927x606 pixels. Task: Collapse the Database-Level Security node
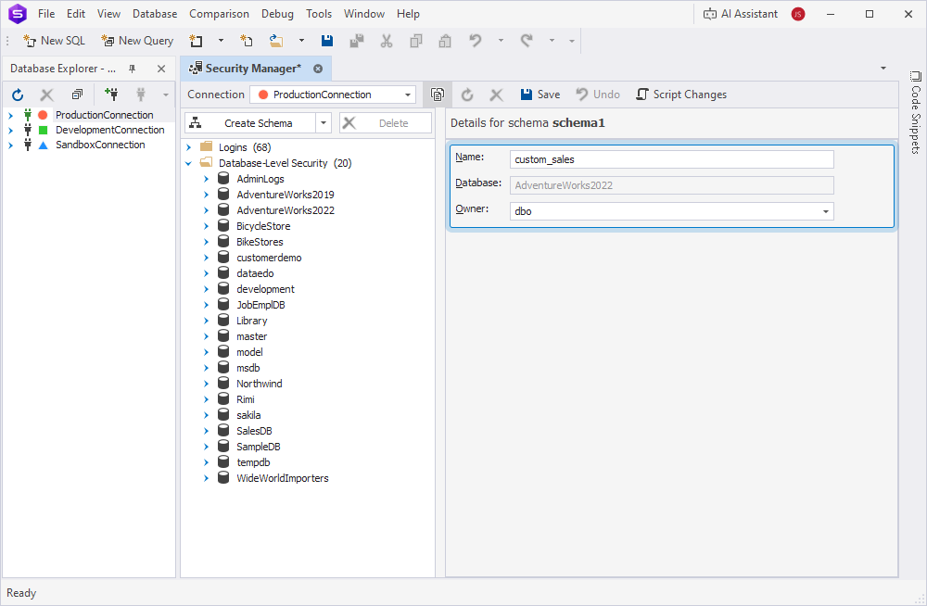tap(189, 163)
